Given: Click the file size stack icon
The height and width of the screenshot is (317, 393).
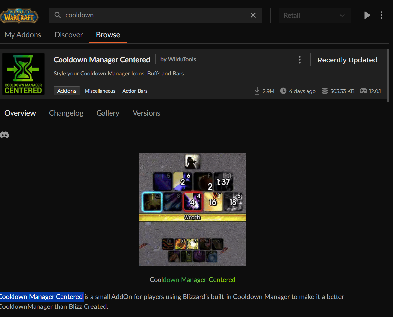Looking at the screenshot, I should coord(325,91).
